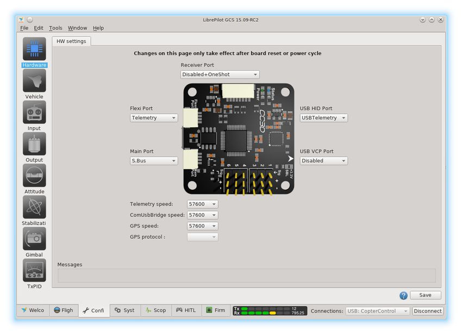Viewport: 462px width, 335px height.
Task: Click the Disconnect button
Action: [x=428, y=311]
